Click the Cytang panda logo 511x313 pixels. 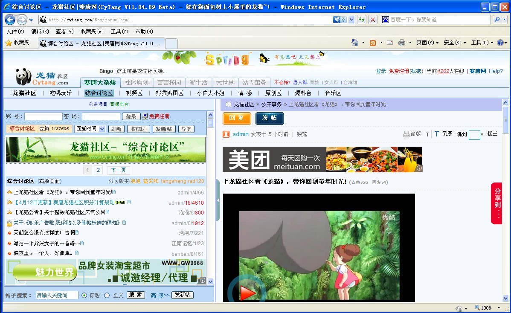coord(42,77)
